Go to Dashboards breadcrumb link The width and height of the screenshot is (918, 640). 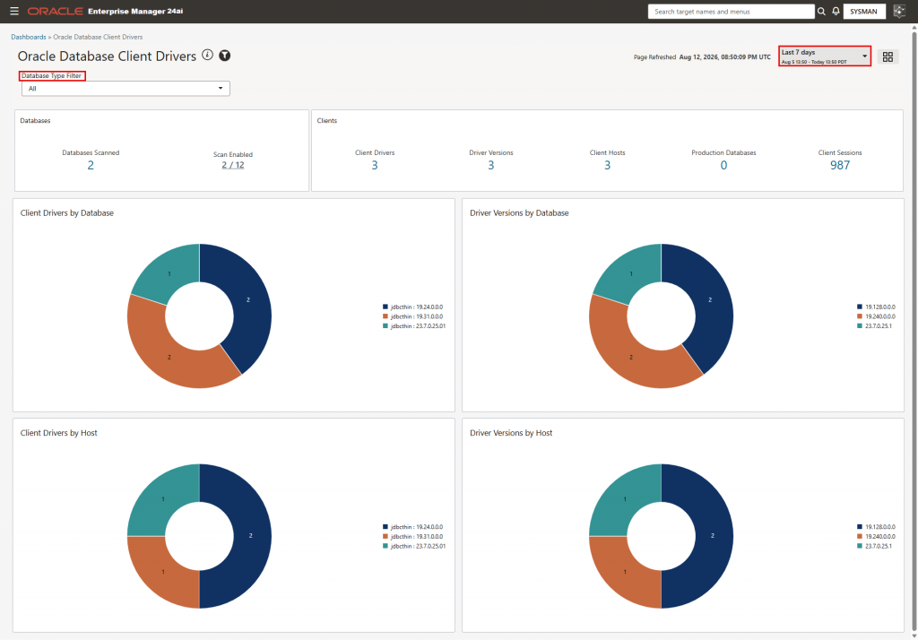point(28,37)
